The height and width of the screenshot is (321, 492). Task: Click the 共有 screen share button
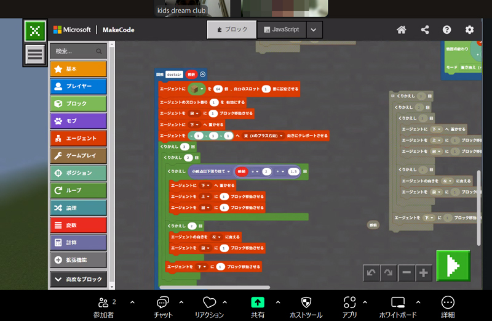[x=258, y=307]
